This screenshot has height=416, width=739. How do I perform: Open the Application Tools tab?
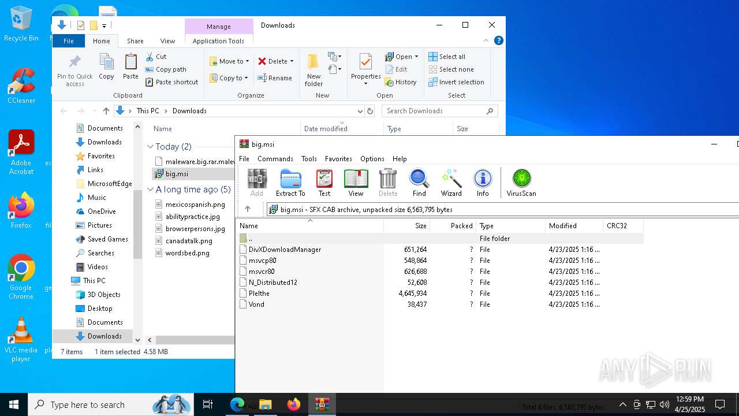point(218,41)
